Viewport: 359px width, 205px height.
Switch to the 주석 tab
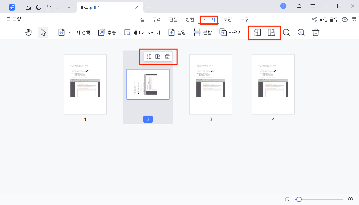157,19
